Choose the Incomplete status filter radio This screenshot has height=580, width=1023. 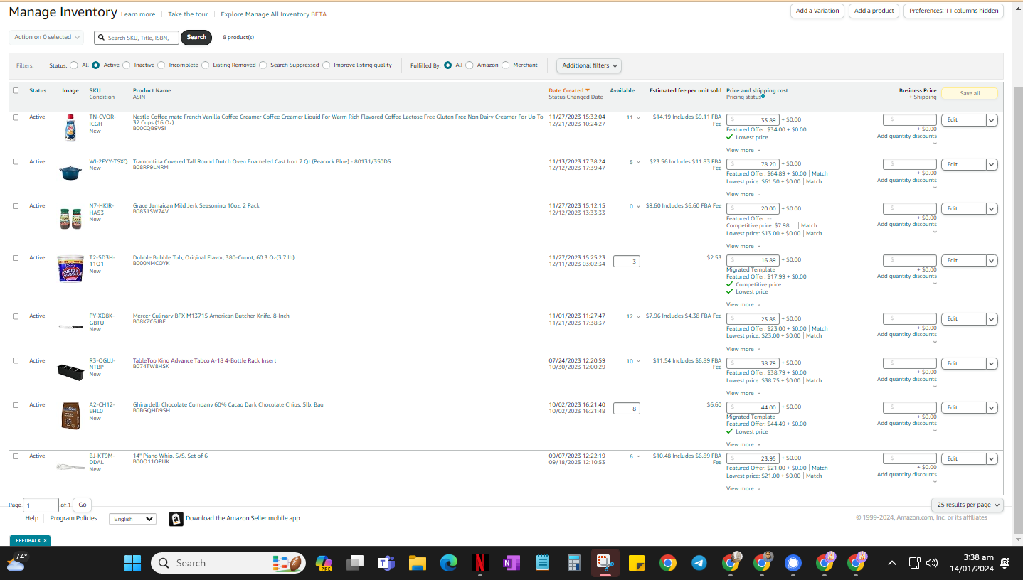[161, 65]
